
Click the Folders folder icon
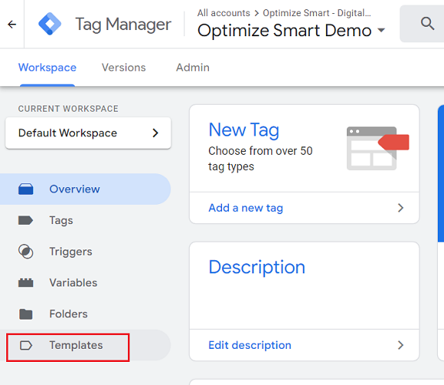(25, 313)
